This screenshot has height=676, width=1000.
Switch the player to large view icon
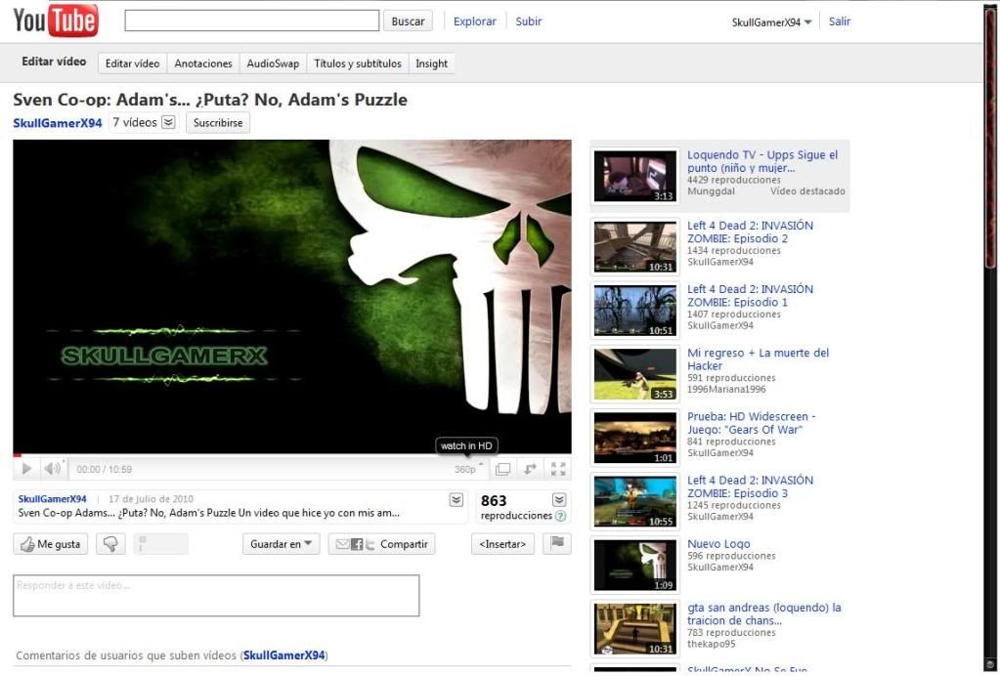(x=502, y=469)
